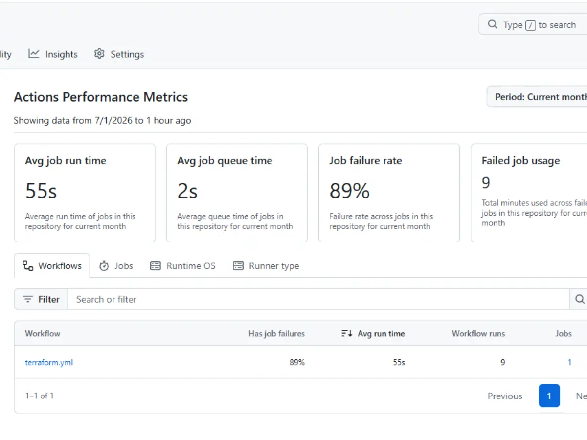Click the Avg job queue time card

tap(237, 193)
